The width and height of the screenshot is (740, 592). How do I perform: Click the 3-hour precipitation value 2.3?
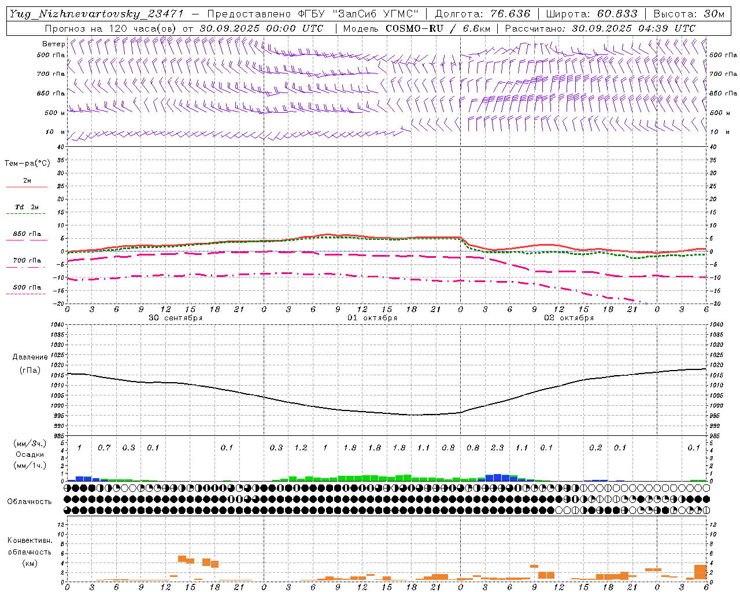point(497,448)
